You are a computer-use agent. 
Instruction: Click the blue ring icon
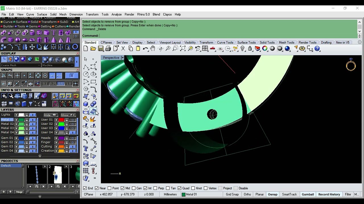tap(75, 47)
